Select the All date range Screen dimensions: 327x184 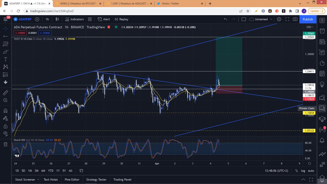click(71, 171)
